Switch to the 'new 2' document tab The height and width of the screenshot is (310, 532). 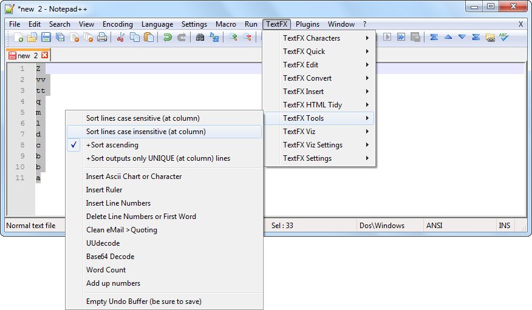pos(27,56)
